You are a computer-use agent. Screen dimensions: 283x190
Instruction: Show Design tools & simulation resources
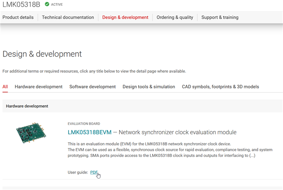coord(149,87)
